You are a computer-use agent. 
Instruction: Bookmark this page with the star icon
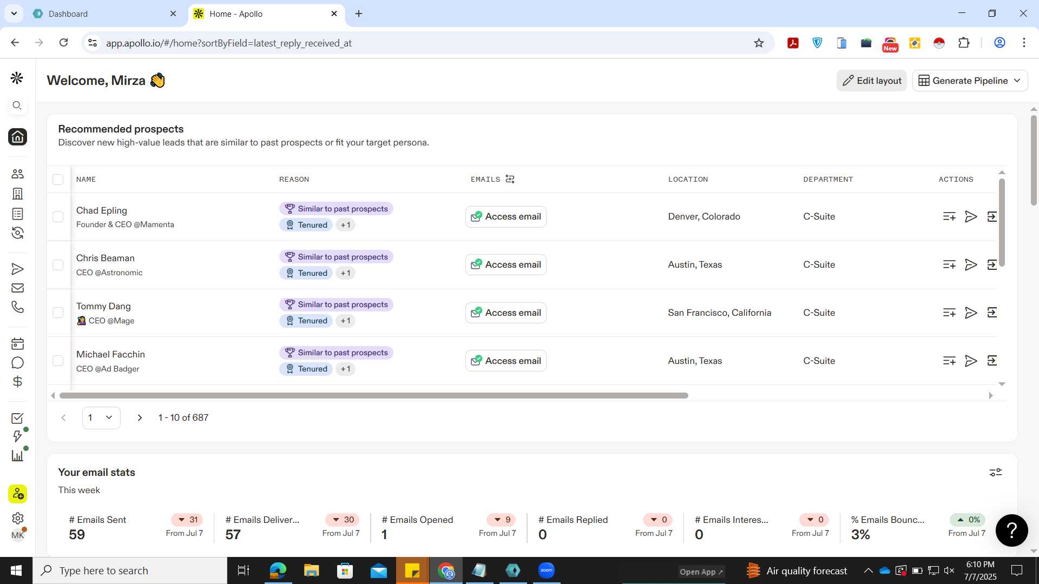[x=759, y=43]
